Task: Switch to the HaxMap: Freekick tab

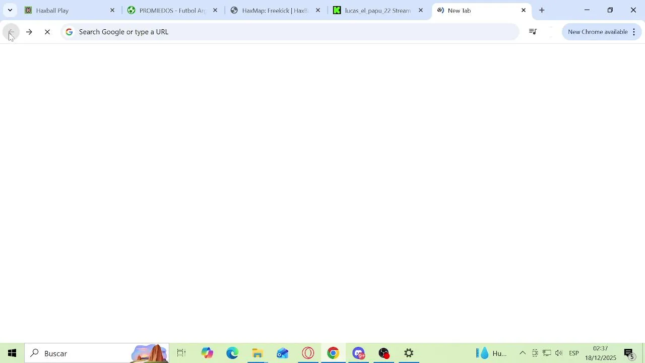Action: [x=275, y=10]
